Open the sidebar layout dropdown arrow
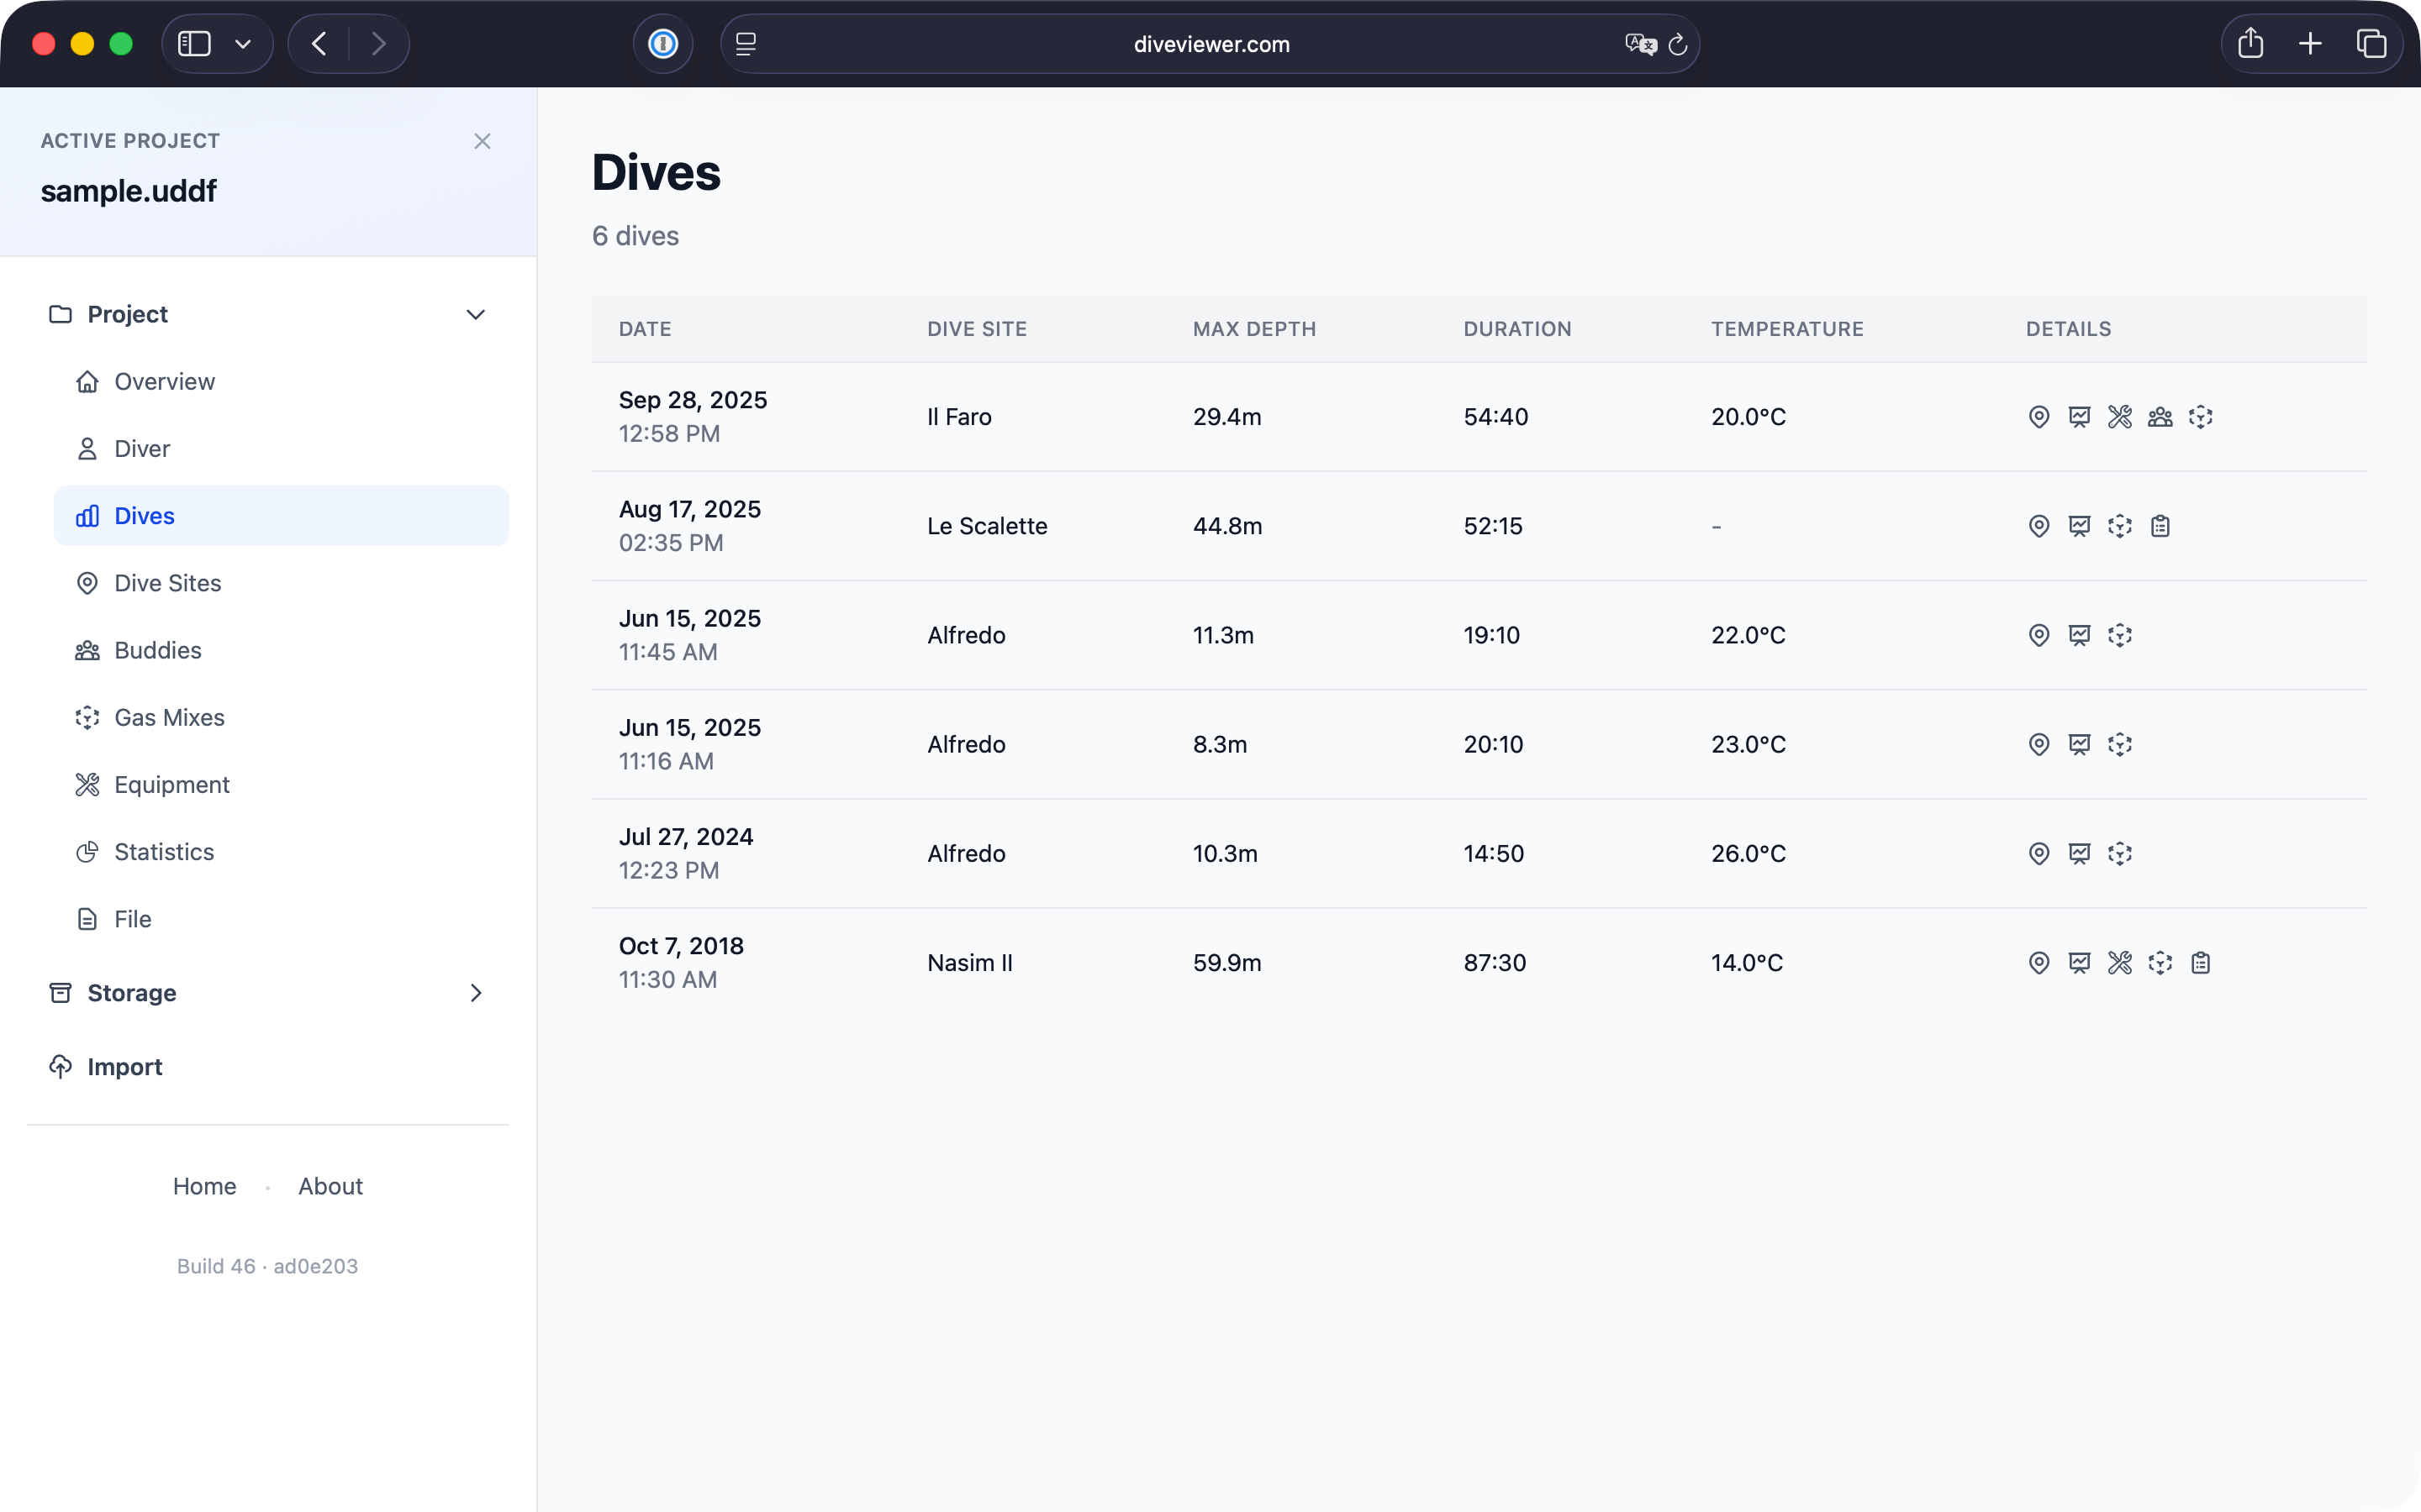The image size is (2421, 1512). (243, 43)
